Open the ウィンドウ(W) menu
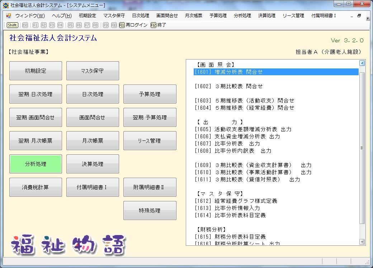Viewport: 373px width, 268px height. 30,16
